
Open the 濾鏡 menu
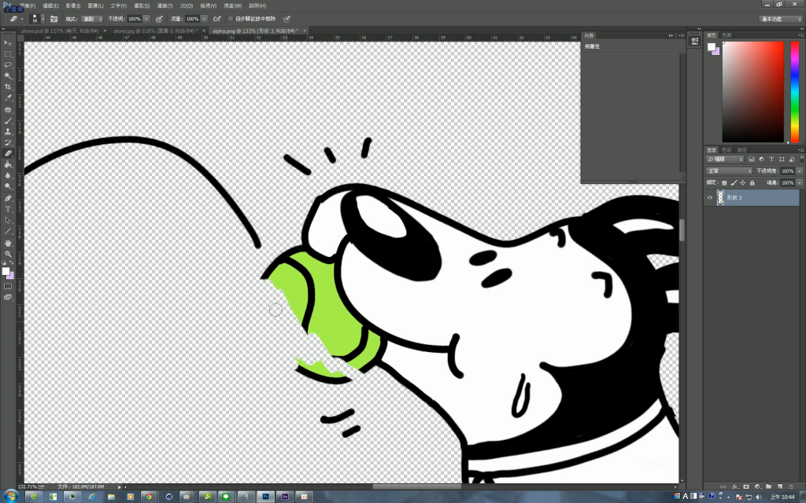pos(164,6)
